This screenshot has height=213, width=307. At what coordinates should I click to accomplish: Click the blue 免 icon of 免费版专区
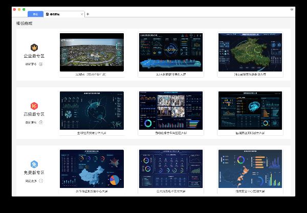[34, 164]
